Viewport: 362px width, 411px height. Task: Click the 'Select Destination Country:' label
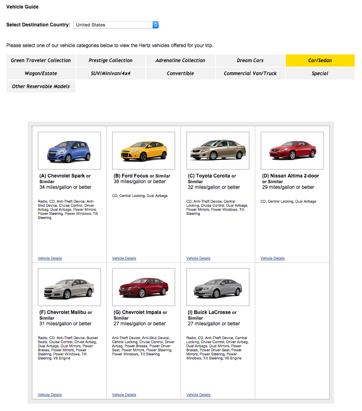coord(38,25)
